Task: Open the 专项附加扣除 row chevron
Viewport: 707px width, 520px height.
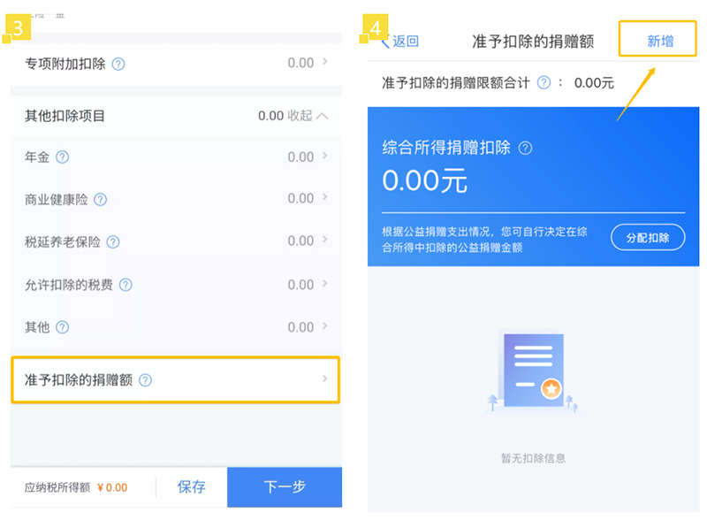Action: (x=324, y=63)
